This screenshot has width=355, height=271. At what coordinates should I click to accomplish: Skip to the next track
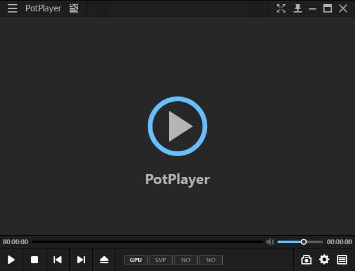tap(81, 260)
